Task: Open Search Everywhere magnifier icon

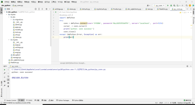Action: (x=187, y=5)
